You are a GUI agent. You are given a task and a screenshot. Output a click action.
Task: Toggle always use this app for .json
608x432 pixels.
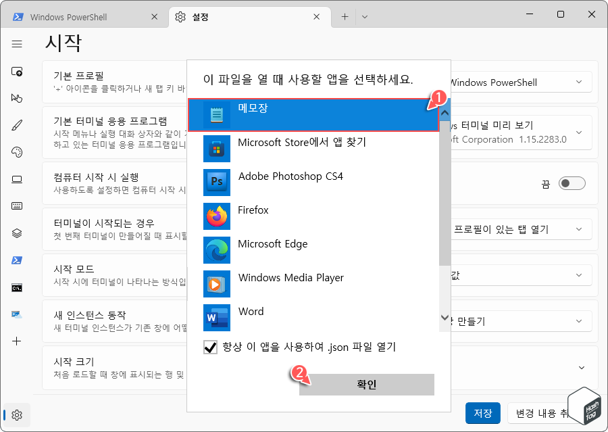210,347
